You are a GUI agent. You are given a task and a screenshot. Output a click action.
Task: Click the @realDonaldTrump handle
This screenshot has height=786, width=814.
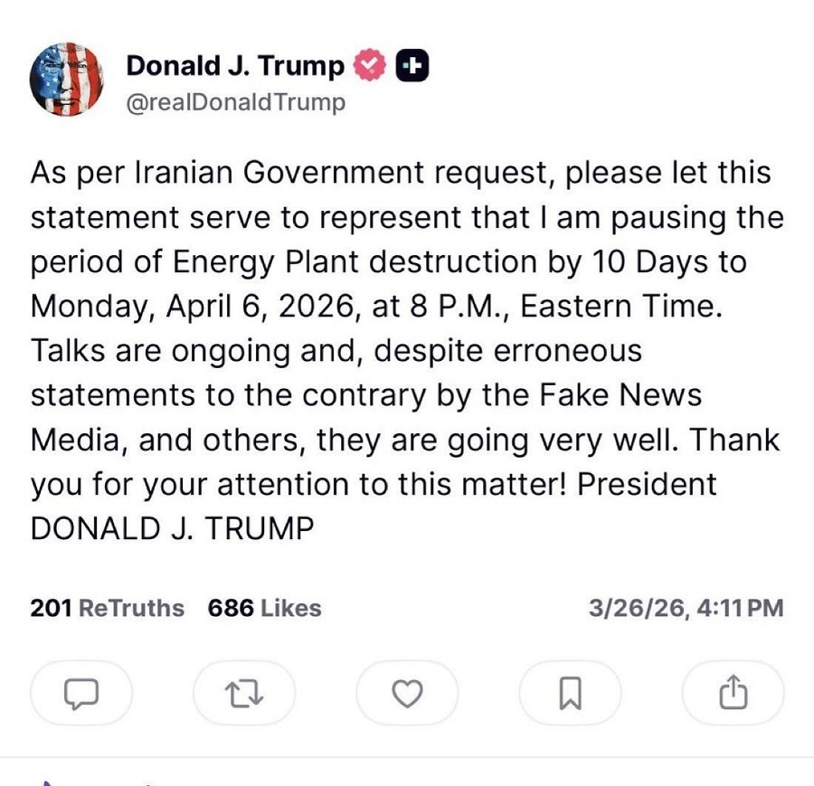[235, 103]
